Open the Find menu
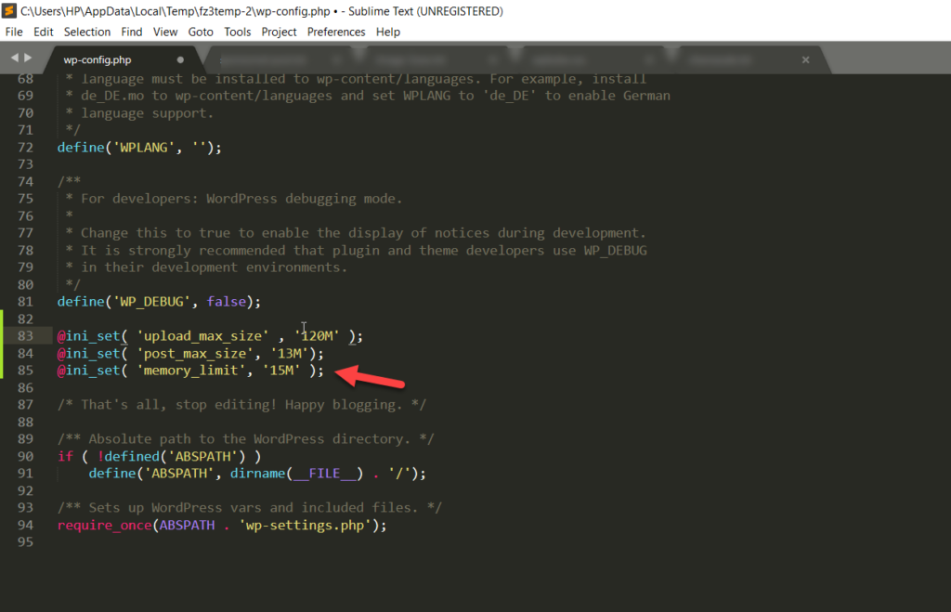The width and height of the screenshot is (951, 612). click(x=132, y=32)
